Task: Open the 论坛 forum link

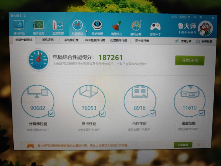Action: click(x=174, y=17)
